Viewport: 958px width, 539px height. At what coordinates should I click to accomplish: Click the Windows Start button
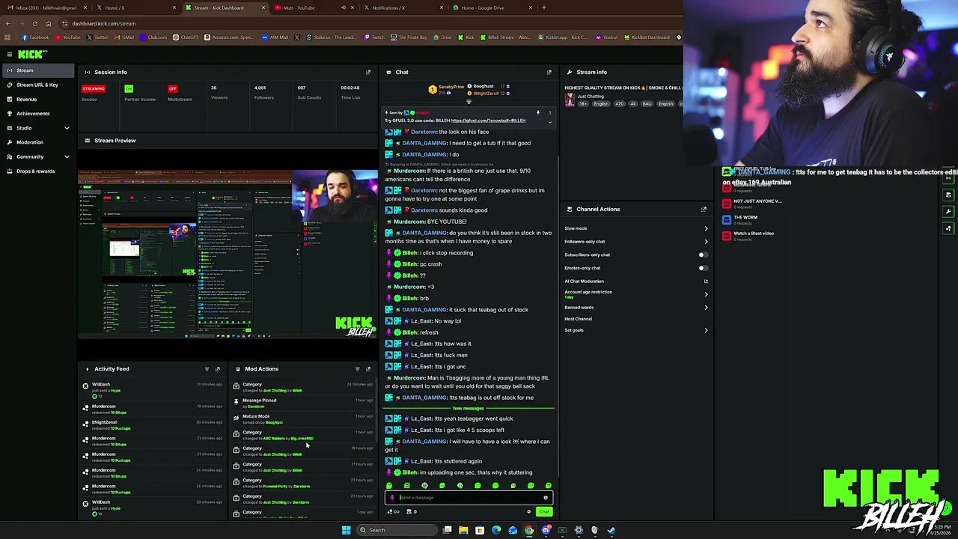346,530
